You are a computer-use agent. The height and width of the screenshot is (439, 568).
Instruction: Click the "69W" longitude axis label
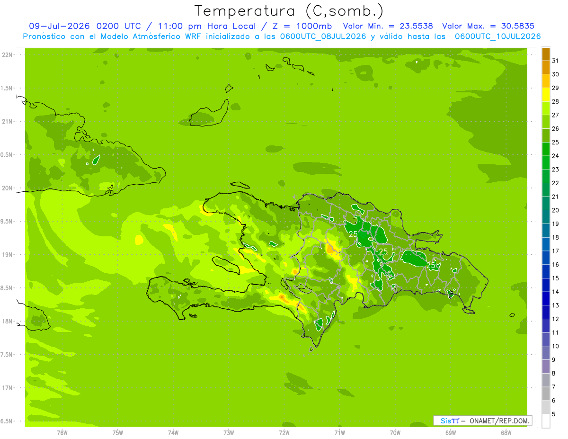tap(450, 432)
